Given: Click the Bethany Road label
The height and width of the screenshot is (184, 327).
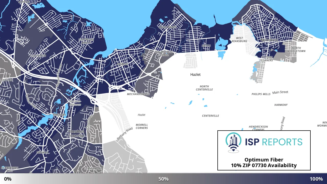Looking at the screenshot, I should [125, 133].
